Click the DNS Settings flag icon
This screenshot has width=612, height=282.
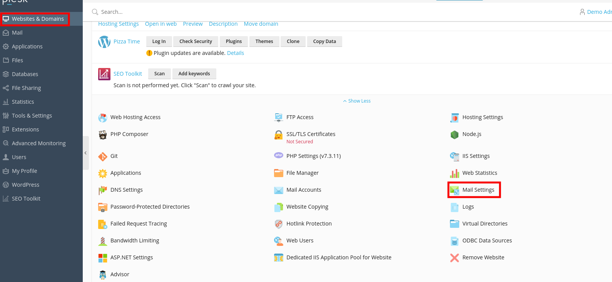click(x=103, y=190)
